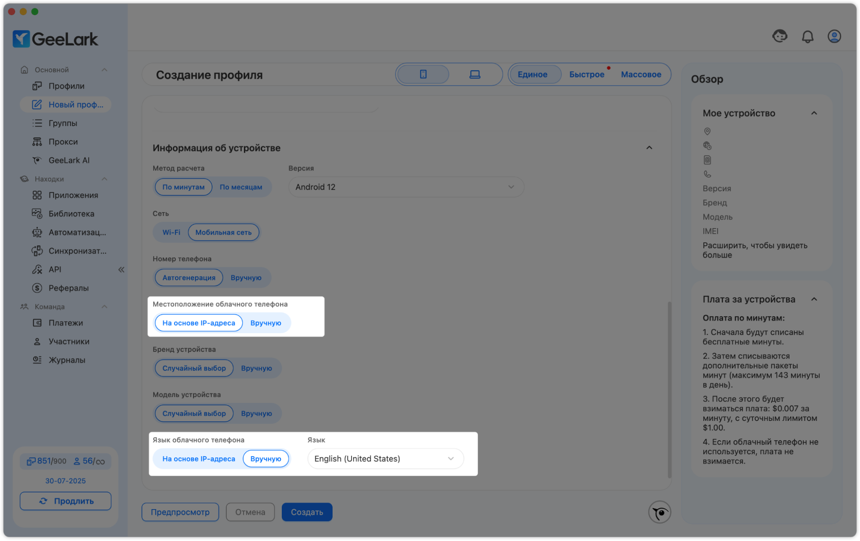Screen dimensions: 860x541
Task: Select the laptop device type icon
Action: (x=475, y=74)
